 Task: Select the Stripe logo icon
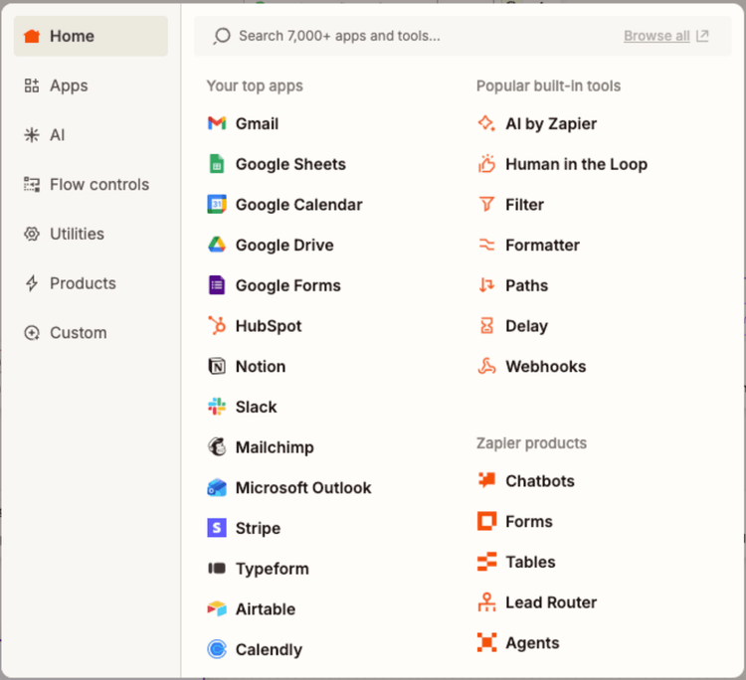[217, 528]
